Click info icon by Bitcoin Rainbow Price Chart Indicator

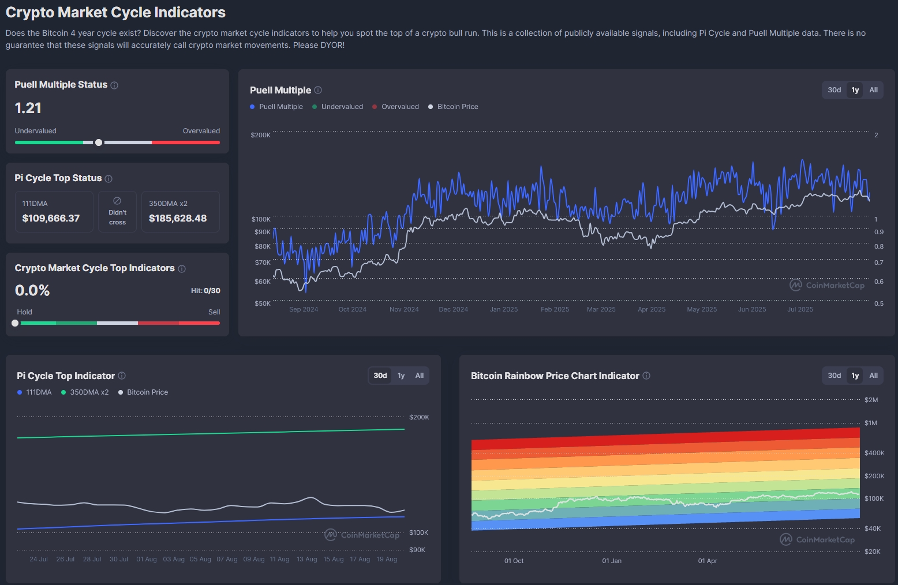(x=646, y=376)
